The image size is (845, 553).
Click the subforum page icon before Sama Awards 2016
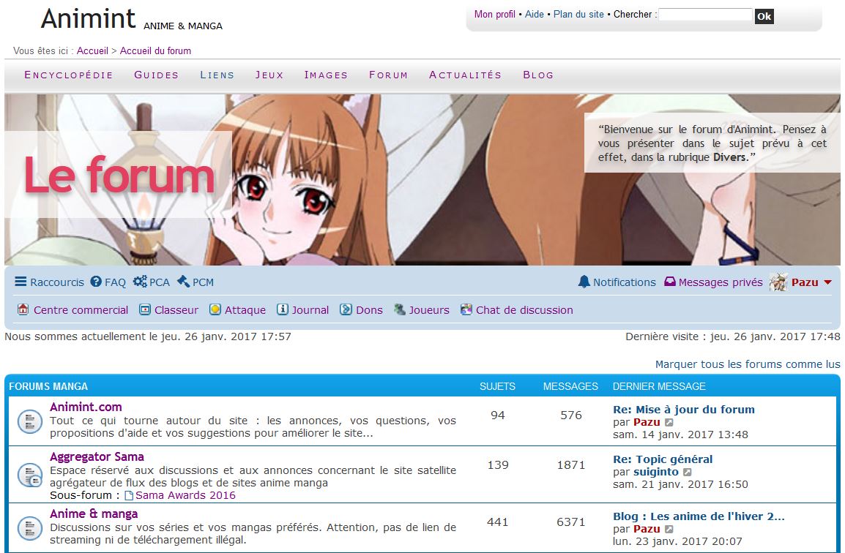(129, 495)
